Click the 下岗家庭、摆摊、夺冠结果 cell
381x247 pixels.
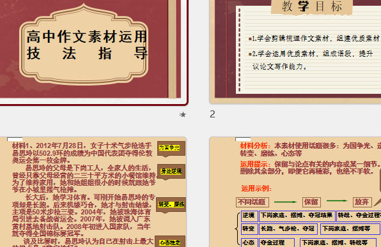(297, 216)
